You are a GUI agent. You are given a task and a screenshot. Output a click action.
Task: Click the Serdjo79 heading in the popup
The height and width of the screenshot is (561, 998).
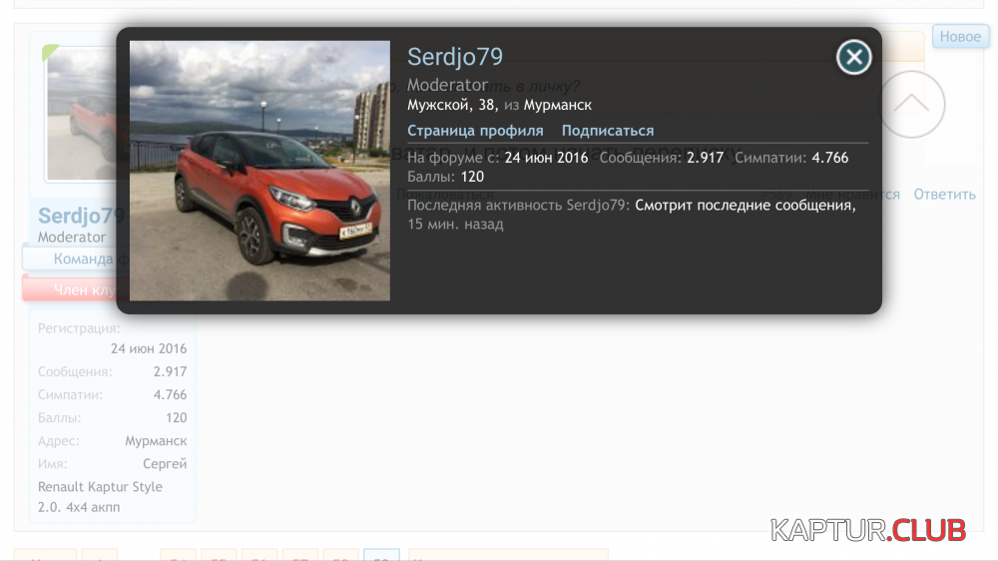pyautogui.click(x=455, y=57)
